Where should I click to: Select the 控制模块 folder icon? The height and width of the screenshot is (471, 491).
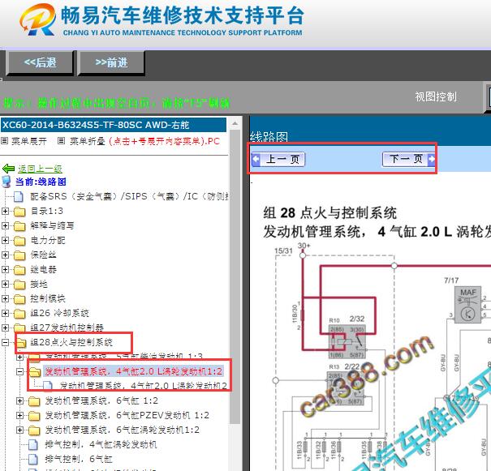pyautogui.click(x=19, y=298)
